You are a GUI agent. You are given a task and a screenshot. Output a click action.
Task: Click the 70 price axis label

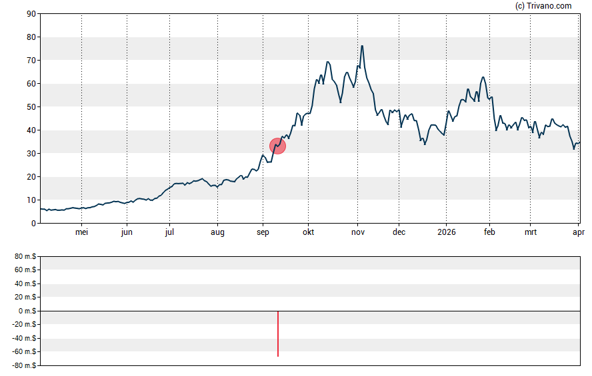pos(31,61)
